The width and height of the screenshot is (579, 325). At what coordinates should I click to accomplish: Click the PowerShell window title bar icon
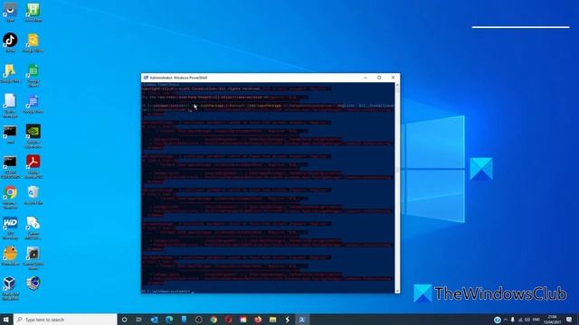point(146,78)
